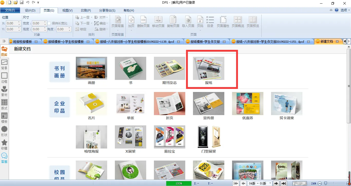Viewport: 351px width, 186px height.
Task: Go to next page with right arrow button
Action: coord(276,183)
